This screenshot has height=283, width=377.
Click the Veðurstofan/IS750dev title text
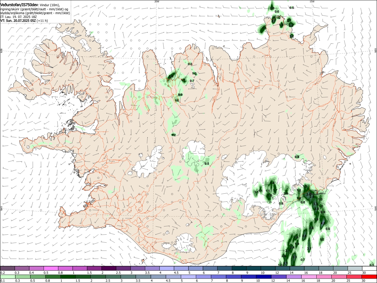[19, 4]
